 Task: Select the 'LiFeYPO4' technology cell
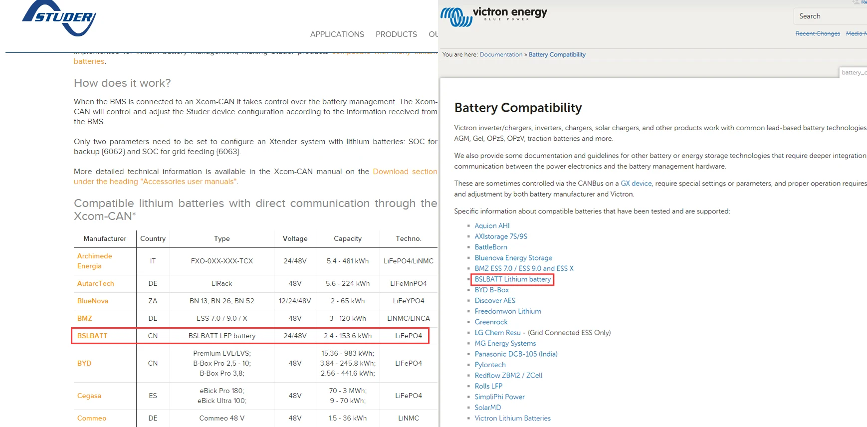click(409, 301)
